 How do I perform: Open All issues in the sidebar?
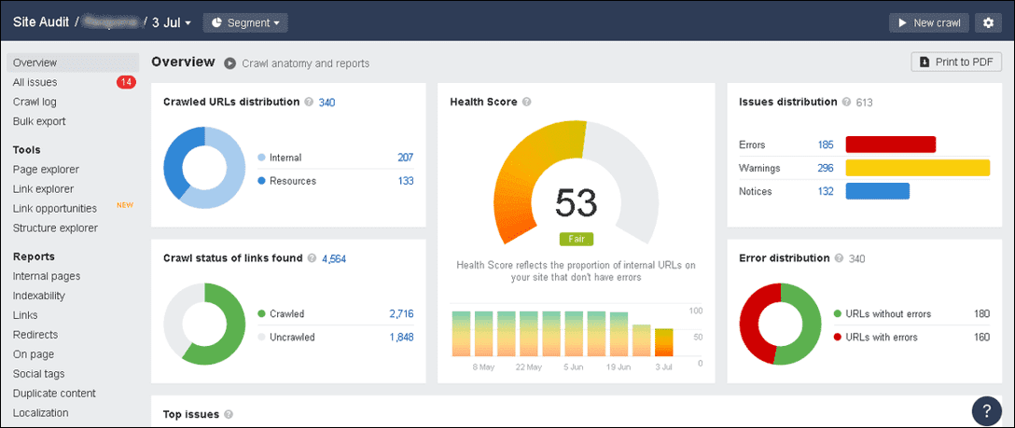pyautogui.click(x=35, y=82)
